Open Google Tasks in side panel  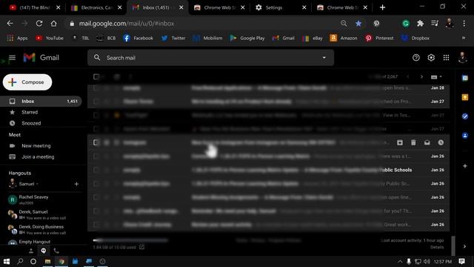465,116
